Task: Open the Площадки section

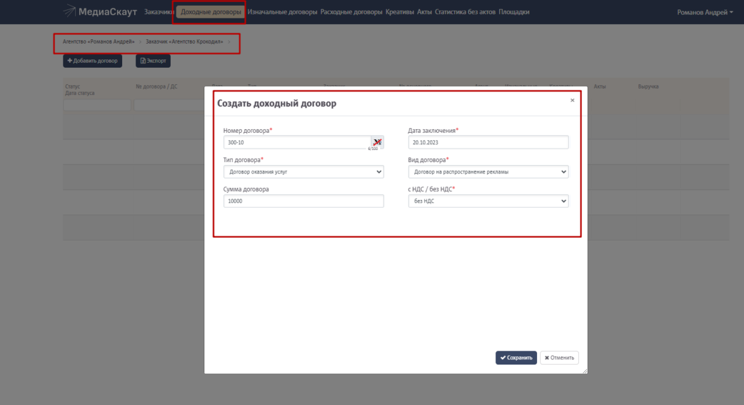Action: point(514,12)
